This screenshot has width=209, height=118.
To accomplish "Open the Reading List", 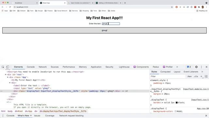I will click(x=202, y=11).
